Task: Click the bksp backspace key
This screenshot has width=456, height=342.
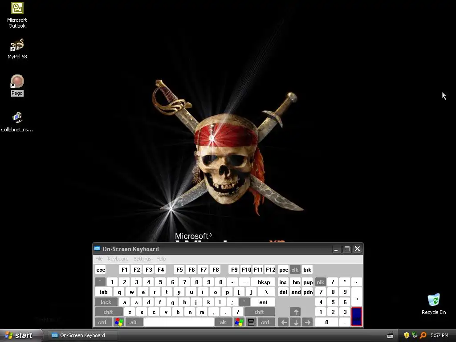Action: pyautogui.click(x=263, y=282)
